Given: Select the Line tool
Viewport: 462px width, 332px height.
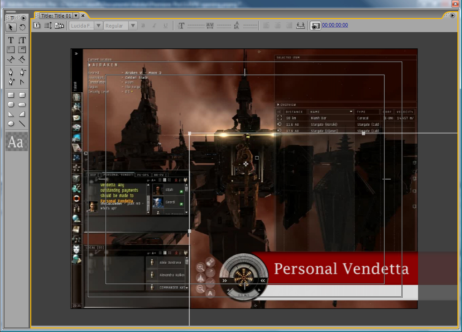Looking at the screenshot, I should point(22,123).
